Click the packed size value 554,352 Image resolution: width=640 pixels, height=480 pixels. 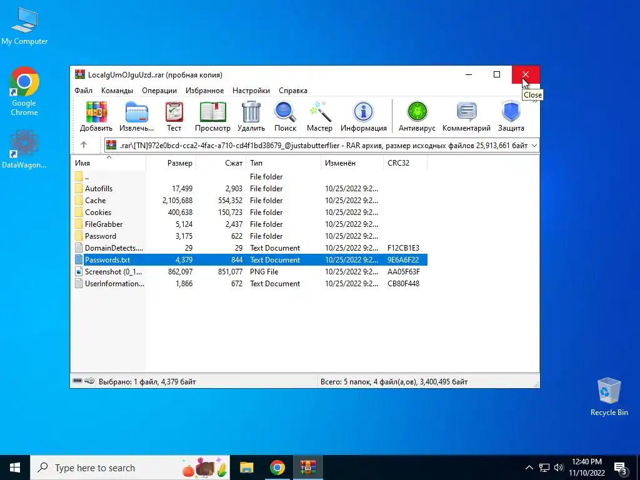[x=230, y=201]
